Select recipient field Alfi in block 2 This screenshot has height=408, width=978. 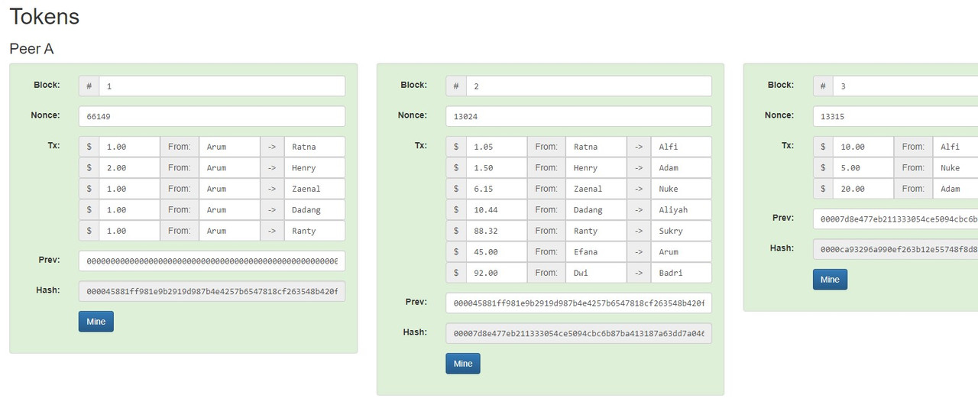[682, 147]
